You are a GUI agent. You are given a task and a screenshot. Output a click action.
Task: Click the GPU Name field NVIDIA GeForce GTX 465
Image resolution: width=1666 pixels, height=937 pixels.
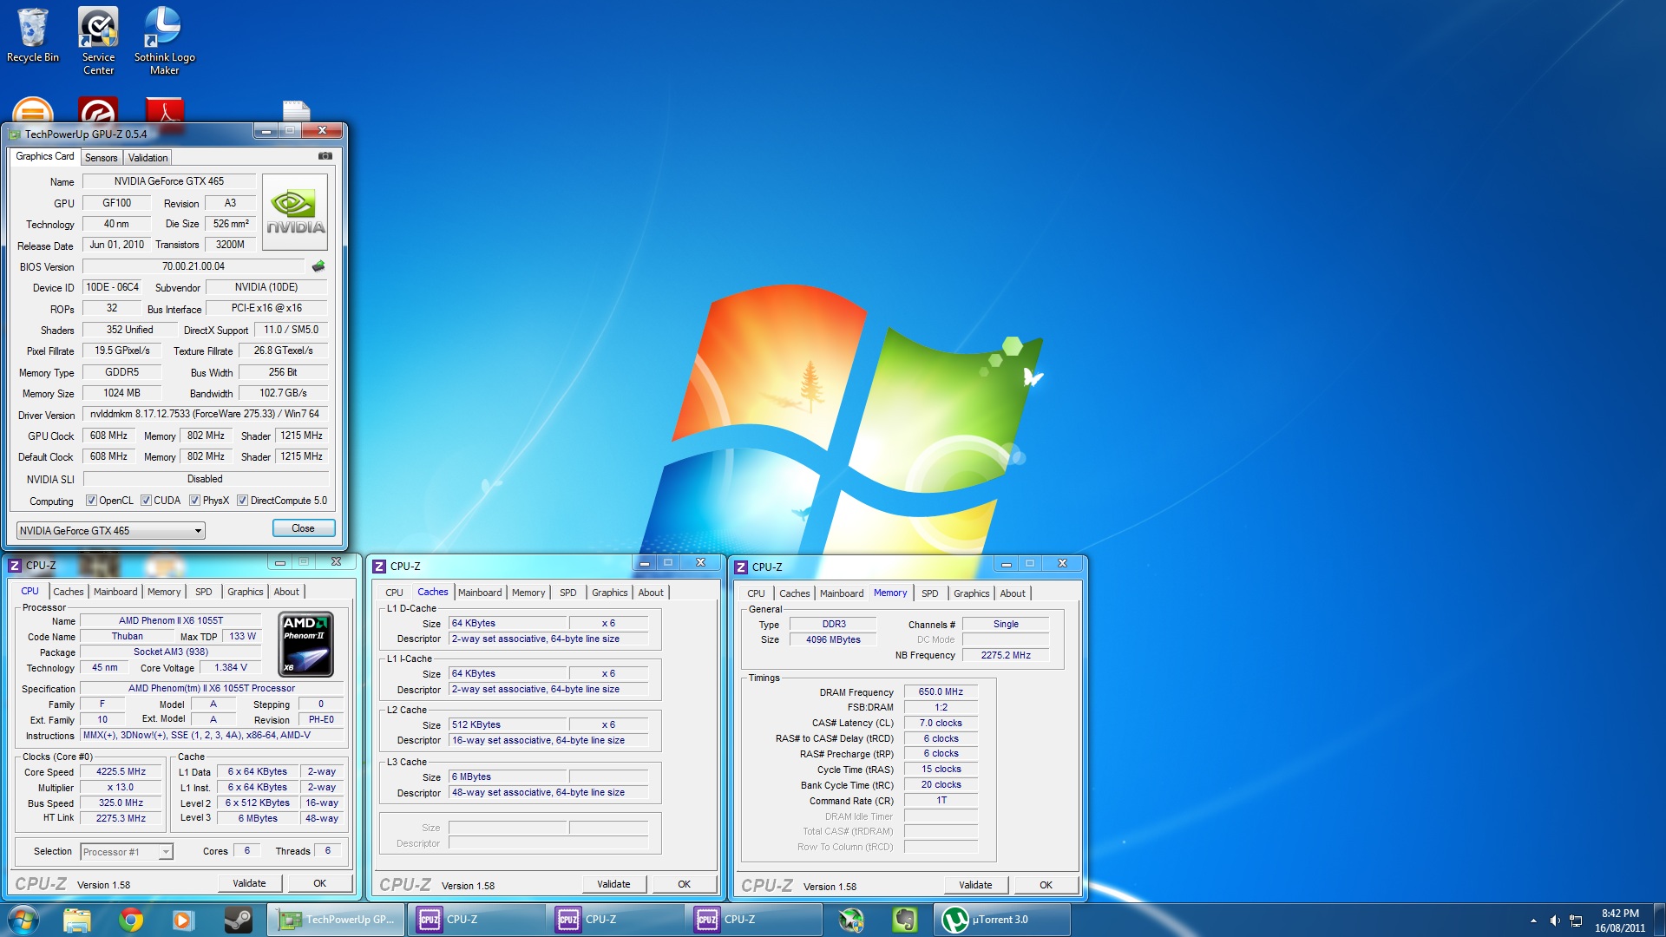coord(169,181)
